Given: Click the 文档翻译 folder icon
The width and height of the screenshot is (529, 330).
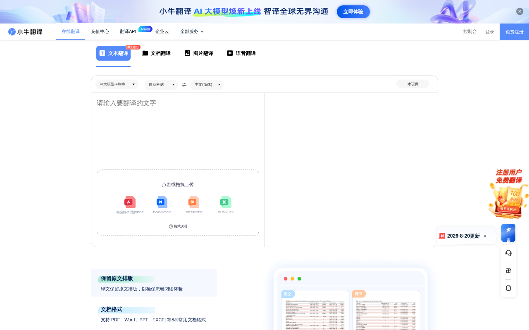Looking at the screenshot, I should [145, 53].
